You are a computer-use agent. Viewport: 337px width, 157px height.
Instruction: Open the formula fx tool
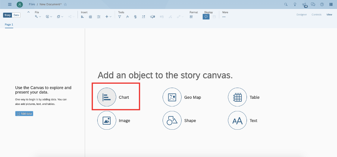click(x=127, y=17)
